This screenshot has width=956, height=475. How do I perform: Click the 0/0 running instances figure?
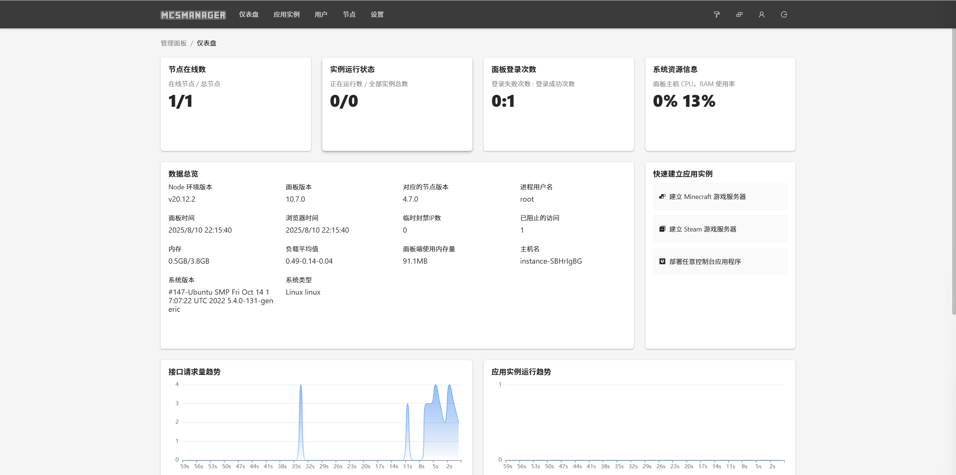[344, 101]
